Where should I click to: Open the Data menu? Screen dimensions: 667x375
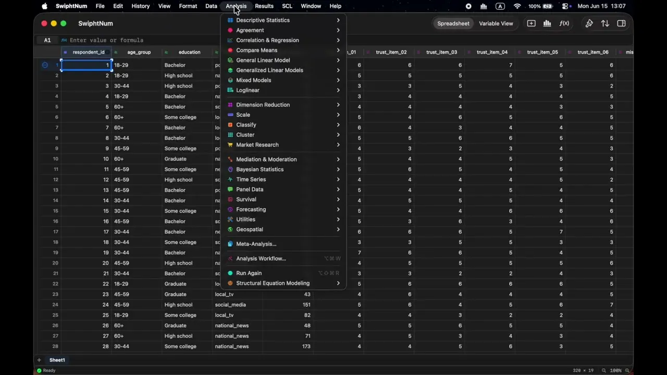pos(211,6)
